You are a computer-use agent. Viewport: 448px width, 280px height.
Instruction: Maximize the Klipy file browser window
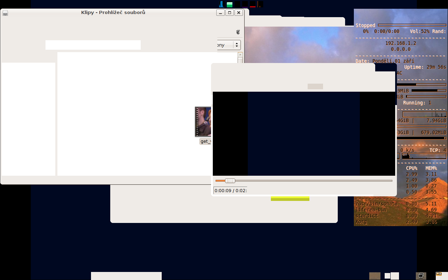230,13
